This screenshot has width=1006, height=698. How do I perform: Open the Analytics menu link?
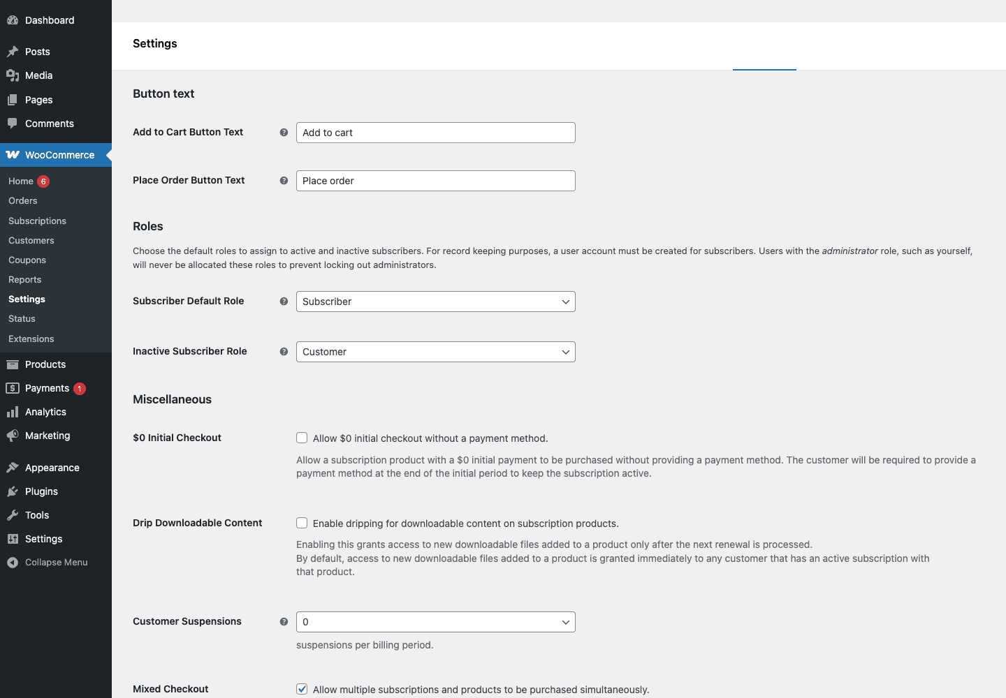46,412
